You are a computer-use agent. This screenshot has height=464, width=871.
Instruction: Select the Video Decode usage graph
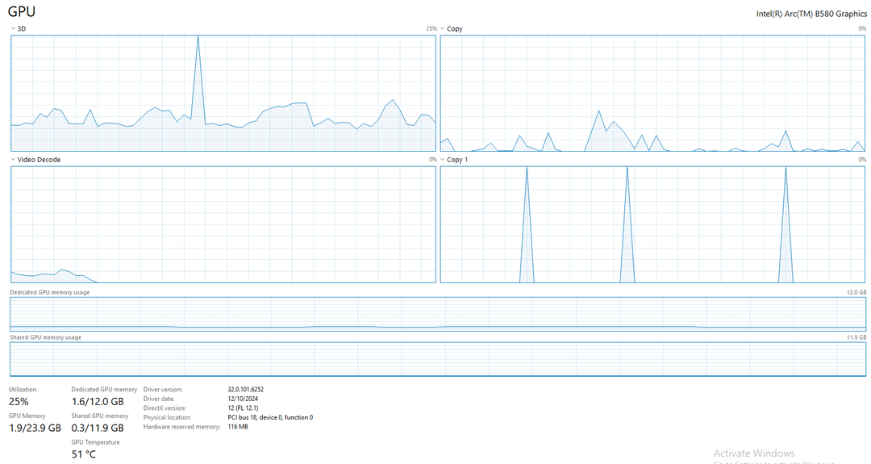(x=223, y=224)
